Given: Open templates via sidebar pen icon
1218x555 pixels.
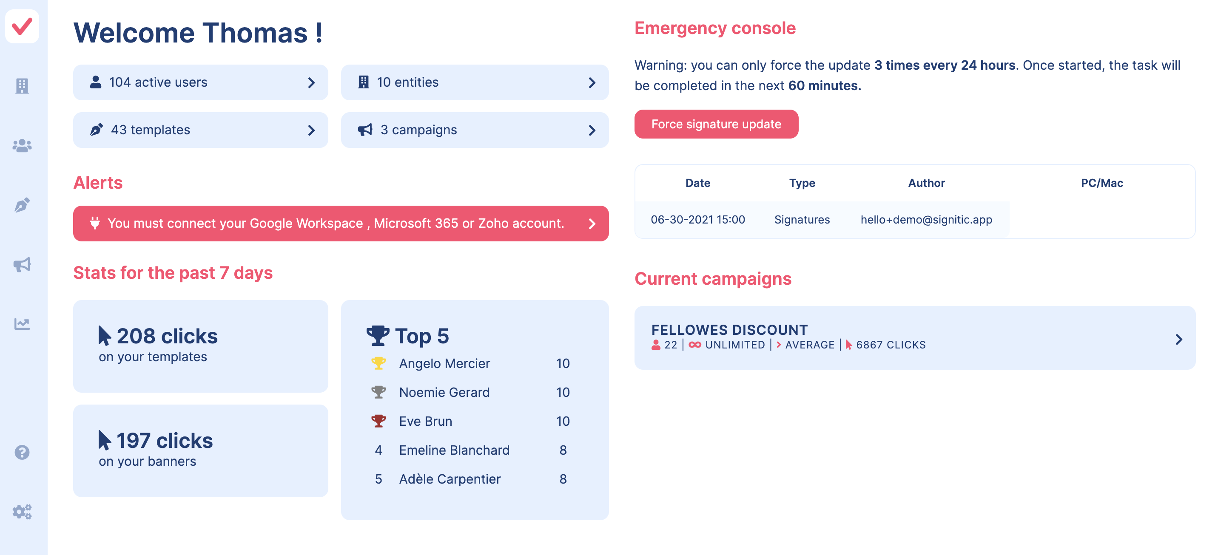Looking at the screenshot, I should click(22, 205).
